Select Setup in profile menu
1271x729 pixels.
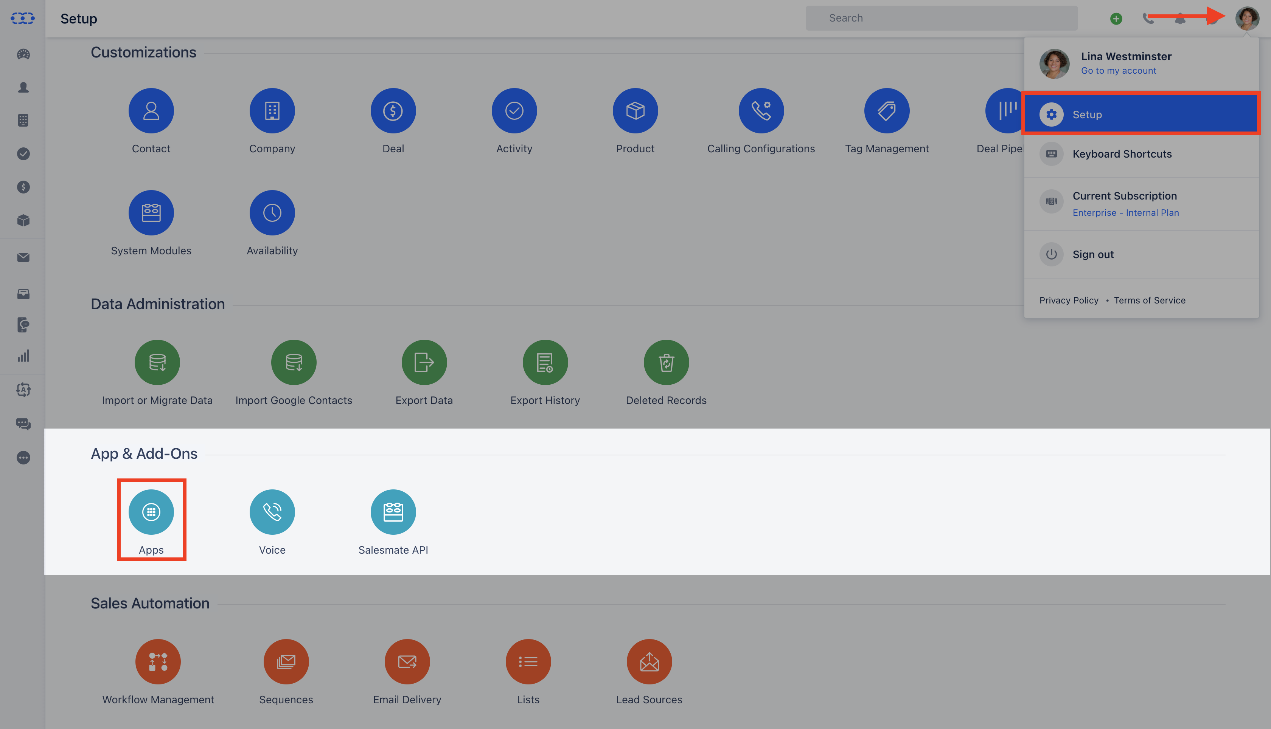pos(1141,114)
